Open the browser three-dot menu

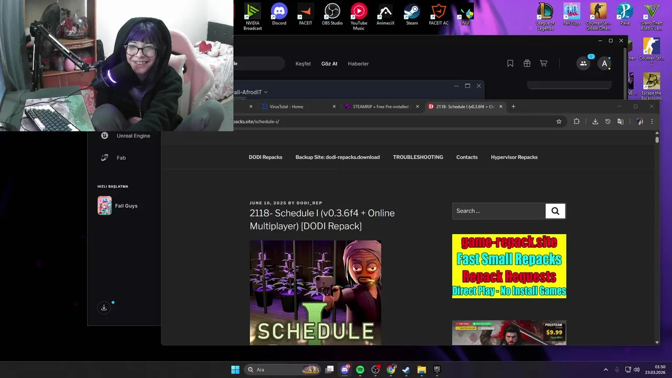click(x=652, y=121)
